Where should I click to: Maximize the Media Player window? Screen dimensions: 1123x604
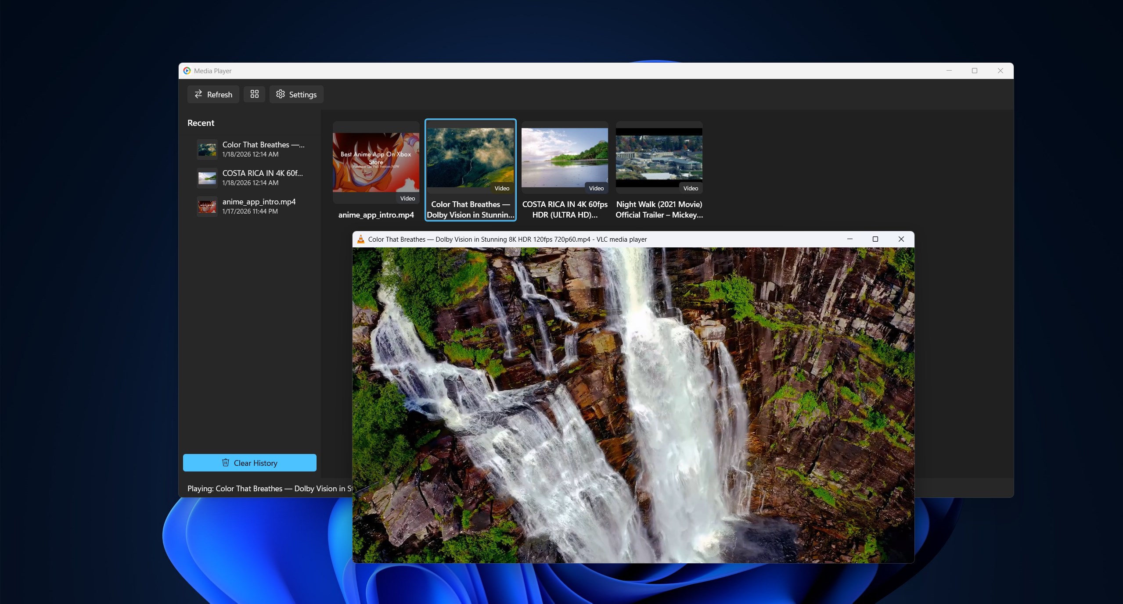[974, 71]
